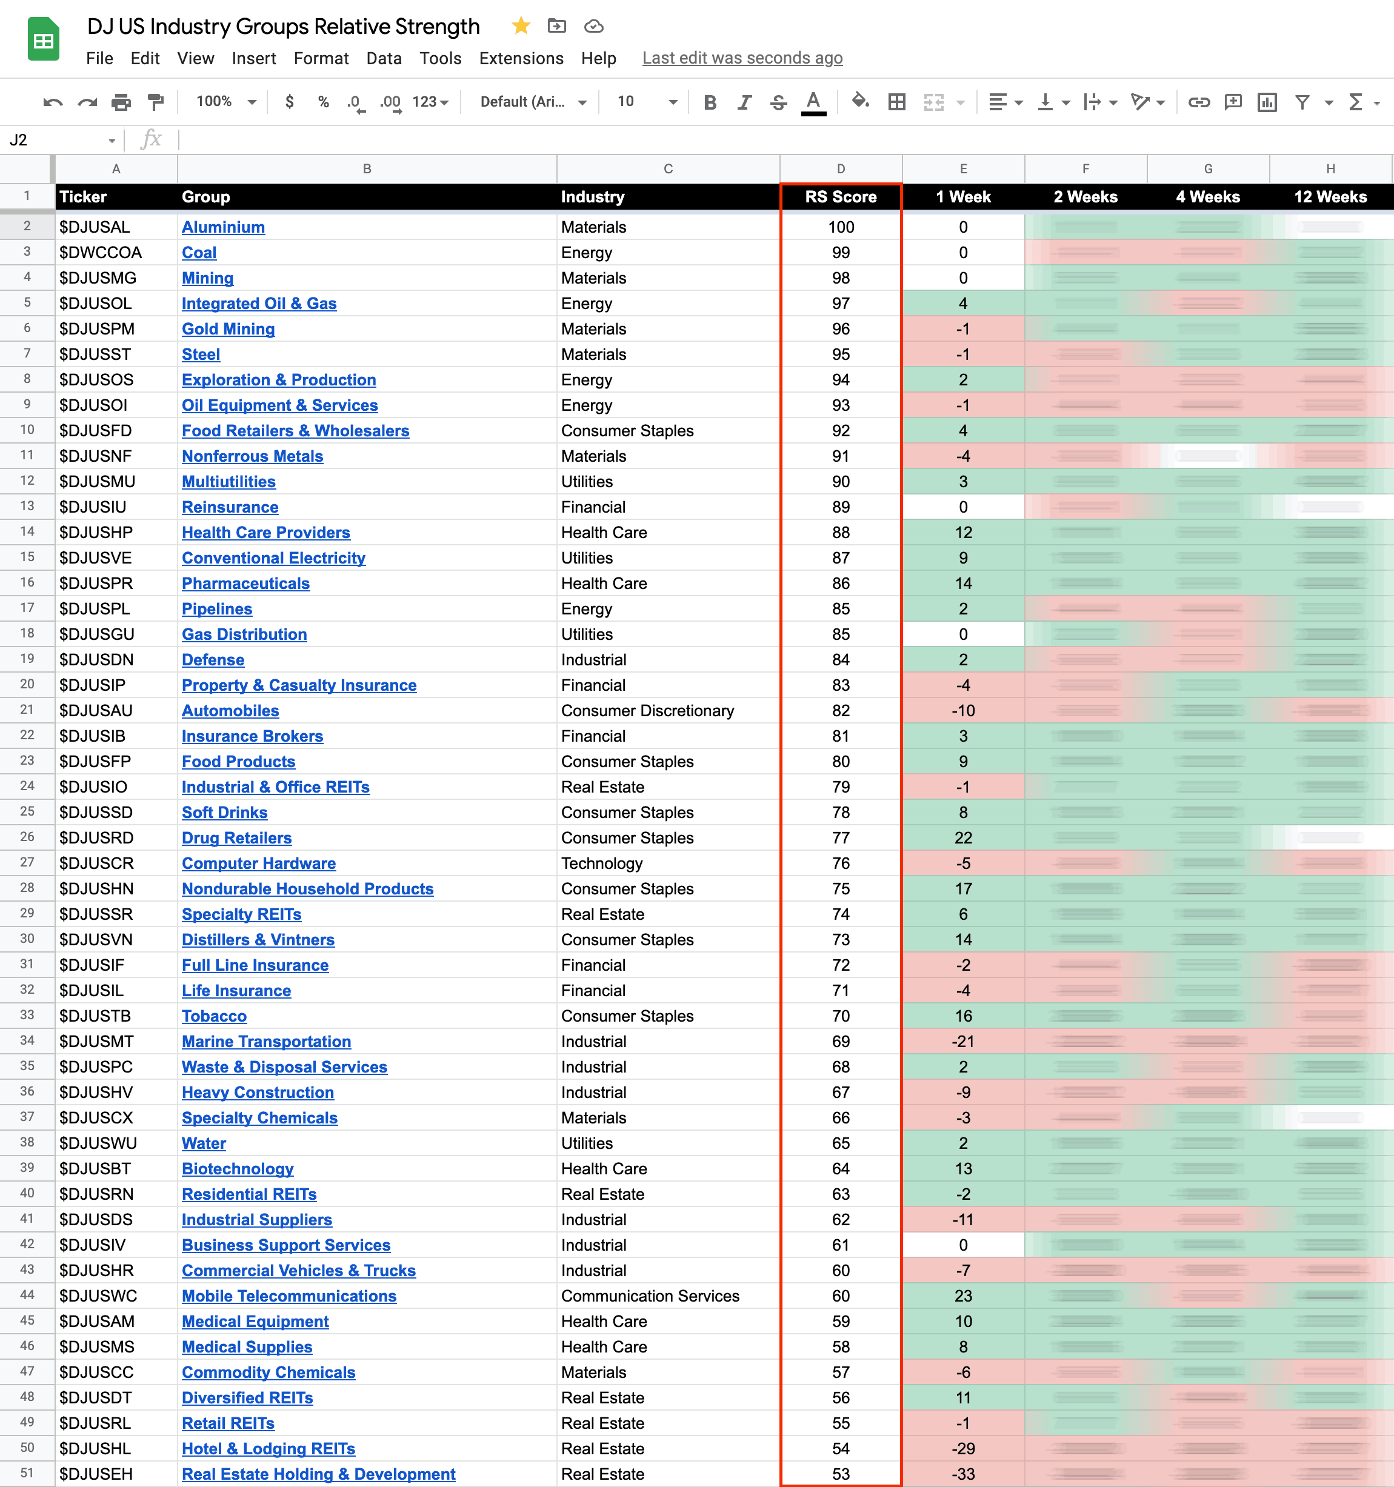Open vertical align dropdown
The width and height of the screenshot is (1394, 1487).
tap(1053, 102)
